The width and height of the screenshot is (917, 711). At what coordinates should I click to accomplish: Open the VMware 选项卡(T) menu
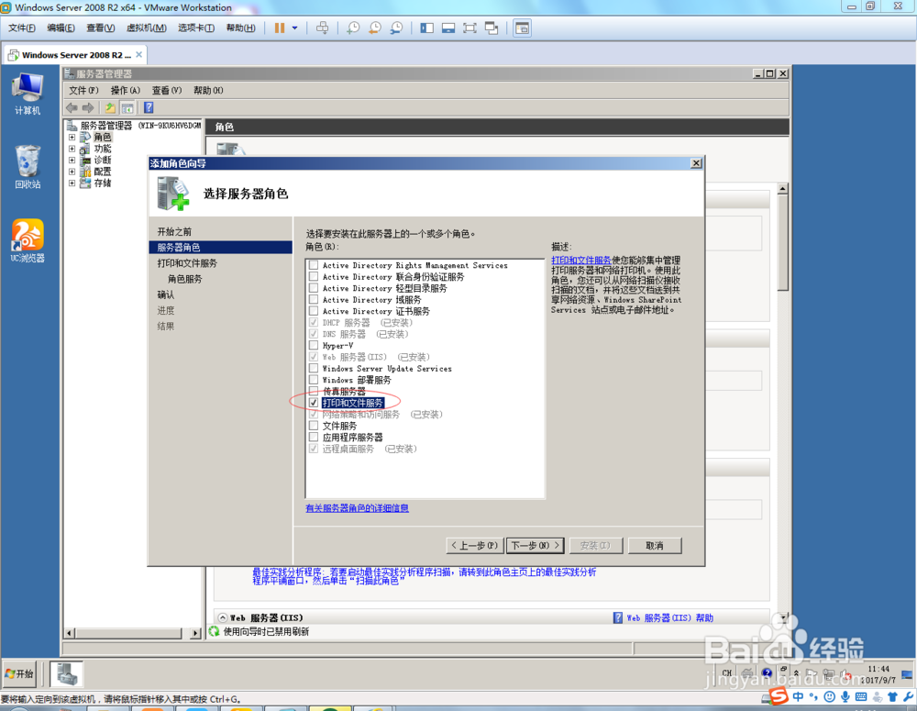pyautogui.click(x=196, y=28)
